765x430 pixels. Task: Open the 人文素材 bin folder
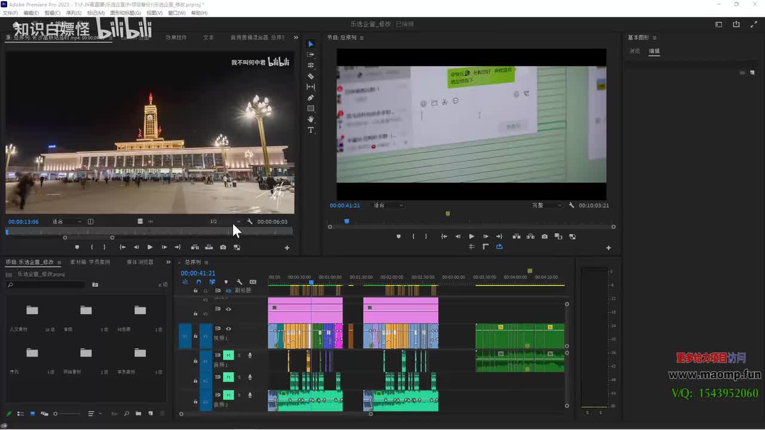32,311
